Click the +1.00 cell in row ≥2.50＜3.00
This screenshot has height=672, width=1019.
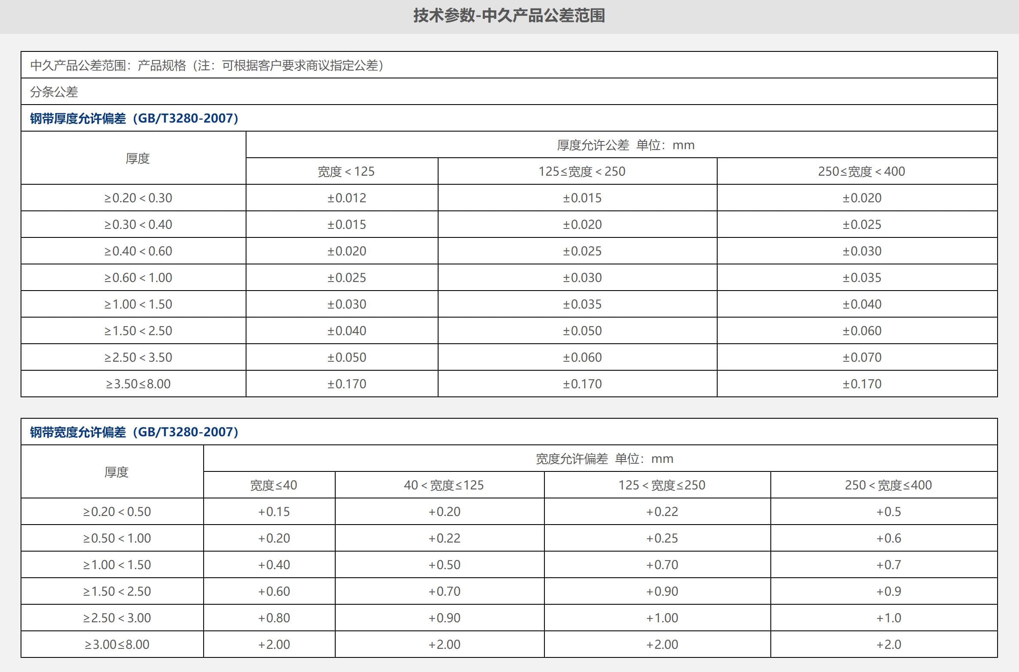point(662,618)
